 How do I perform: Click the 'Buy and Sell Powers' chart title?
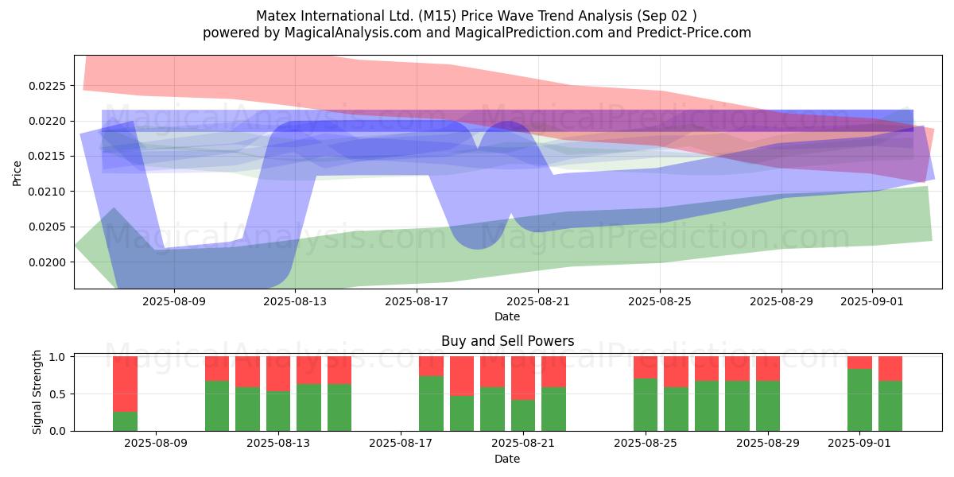[507, 342]
